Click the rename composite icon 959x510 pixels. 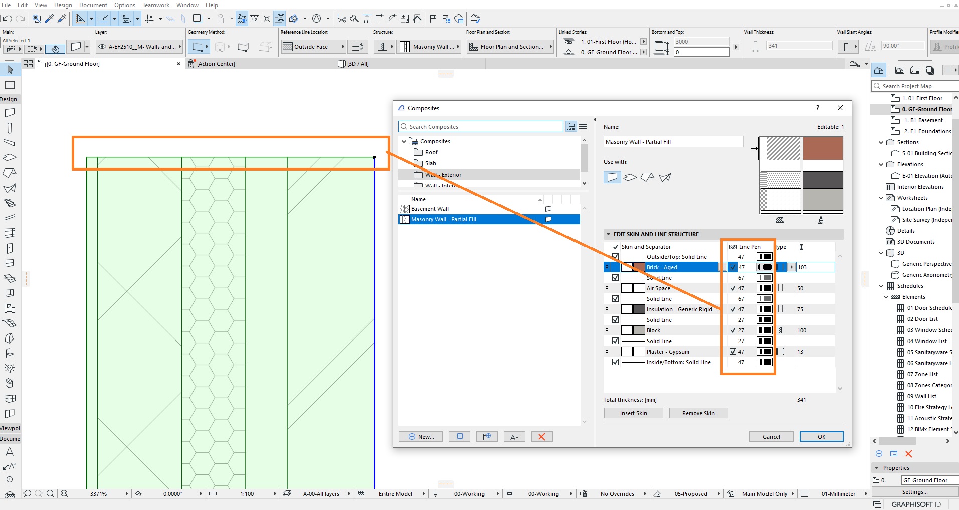click(514, 437)
